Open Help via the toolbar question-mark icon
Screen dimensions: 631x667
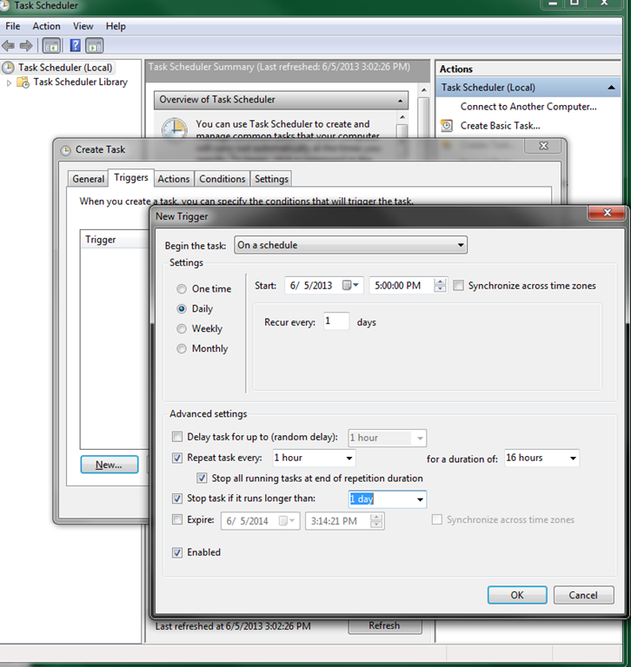tap(75, 46)
